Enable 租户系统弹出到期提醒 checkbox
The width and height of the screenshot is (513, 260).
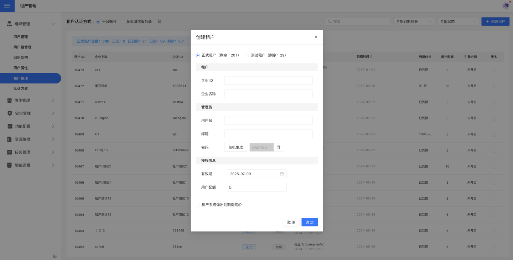198,205
